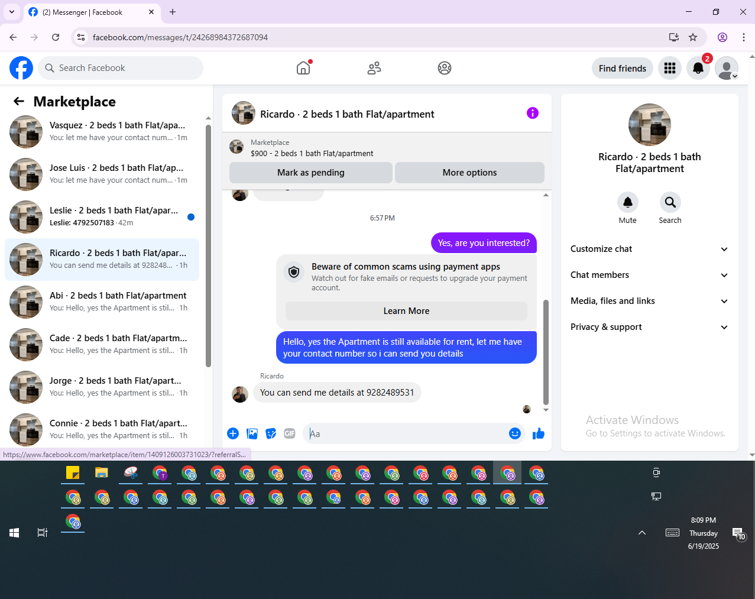Image resolution: width=755 pixels, height=599 pixels.
Task: Choose a sticker in the composer
Action: point(271,433)
